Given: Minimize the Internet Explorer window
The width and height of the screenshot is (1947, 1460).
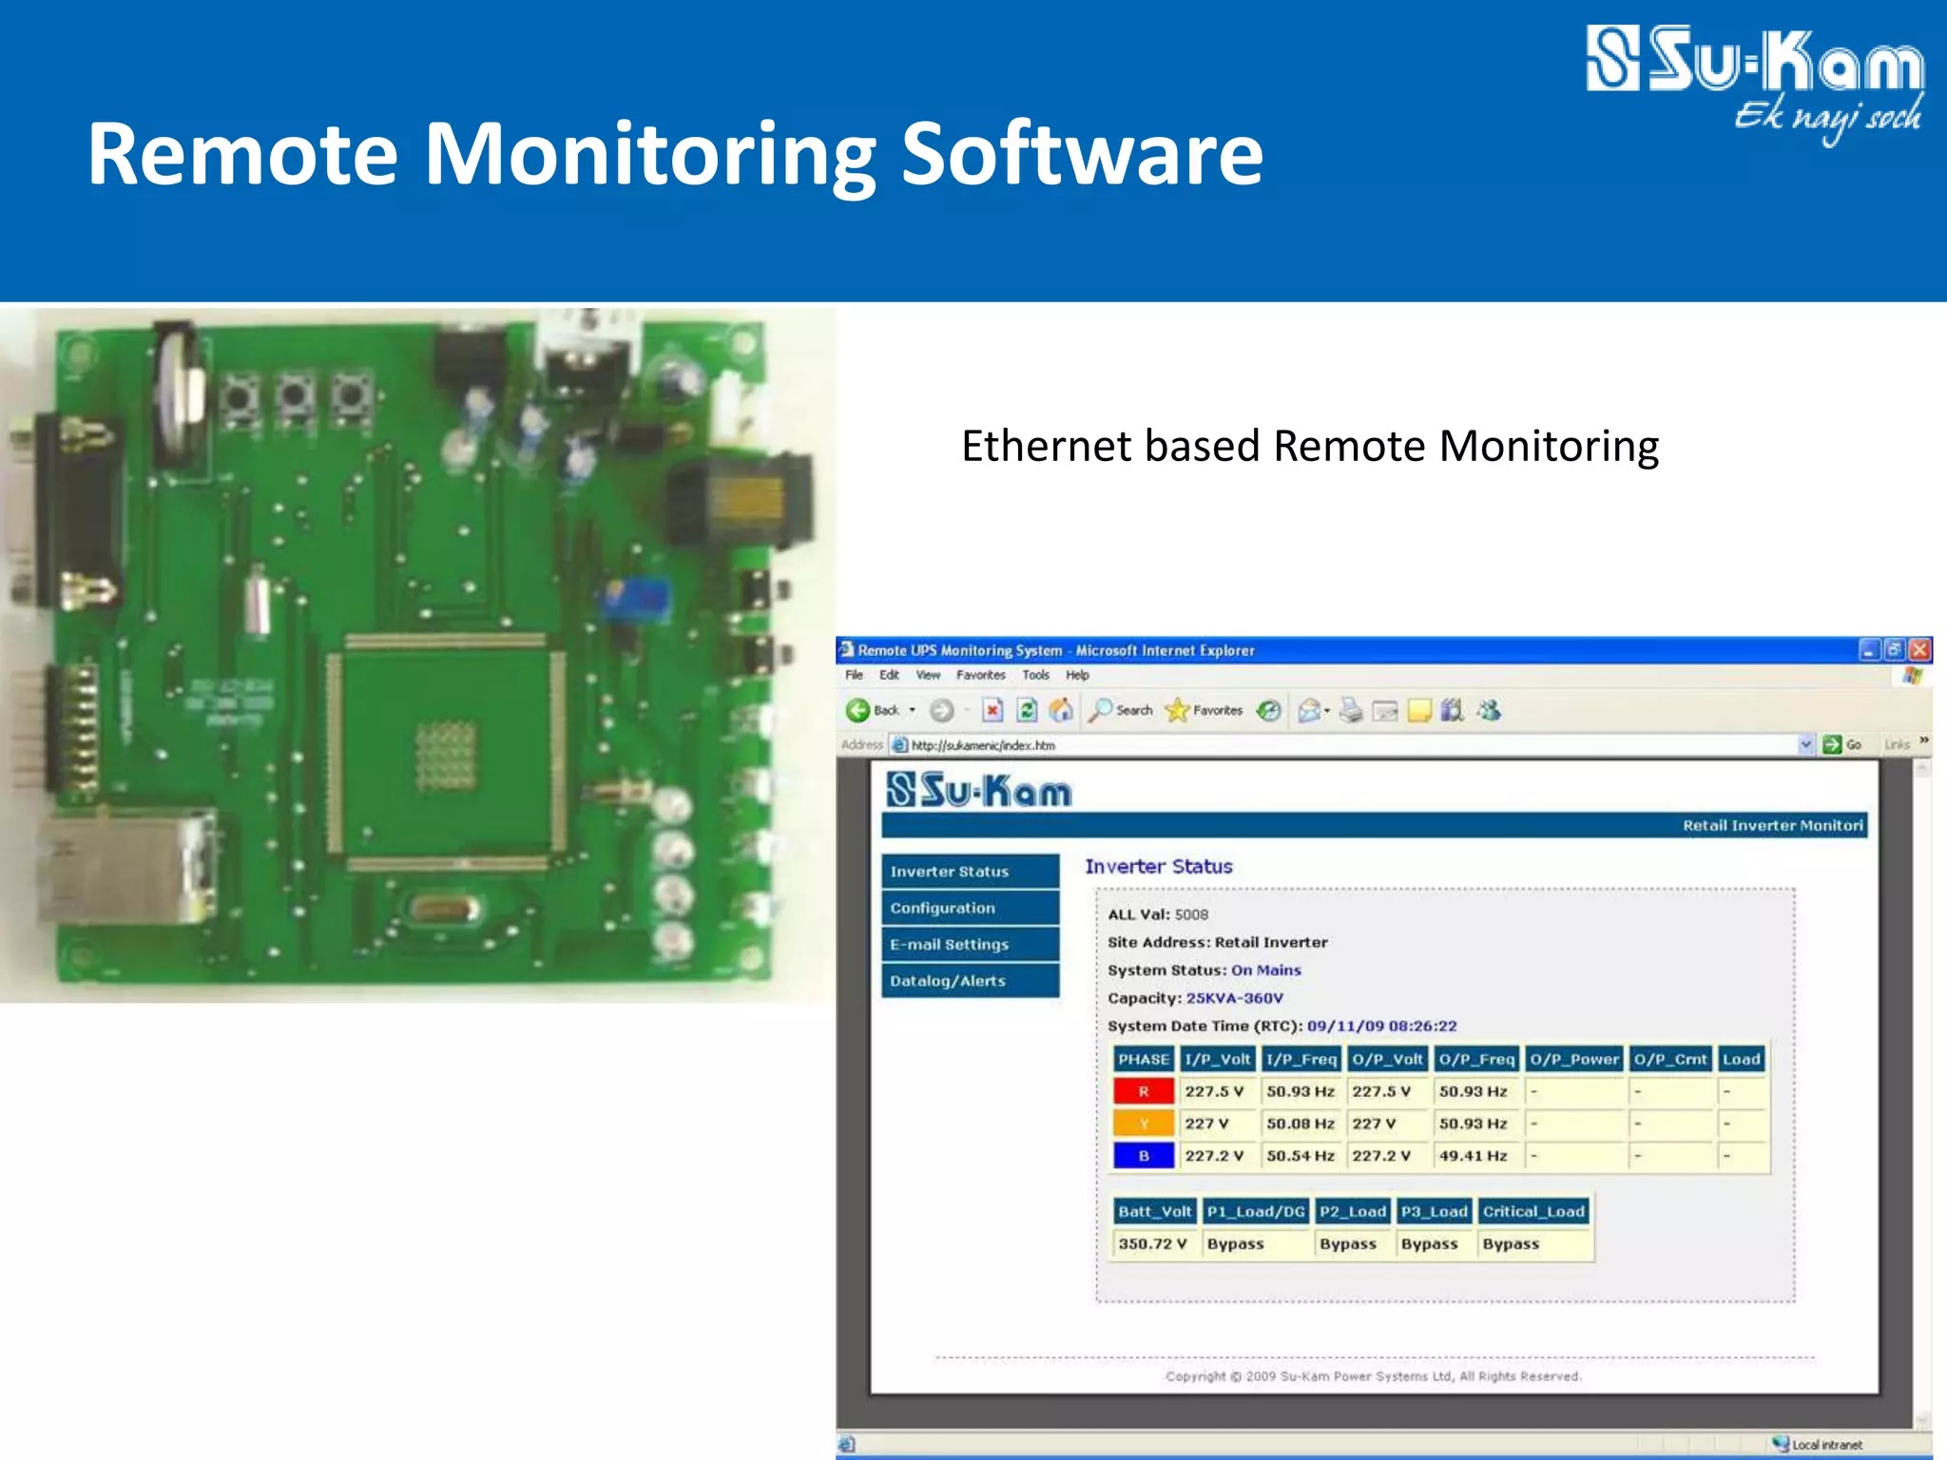Looking at the screenshot, I should tap(1870, 650).
